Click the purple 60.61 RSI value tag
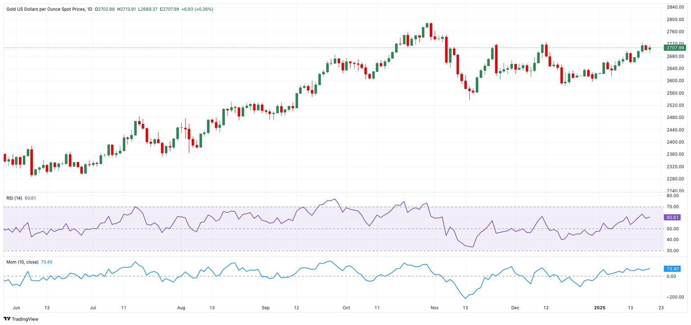 (672, 217)
